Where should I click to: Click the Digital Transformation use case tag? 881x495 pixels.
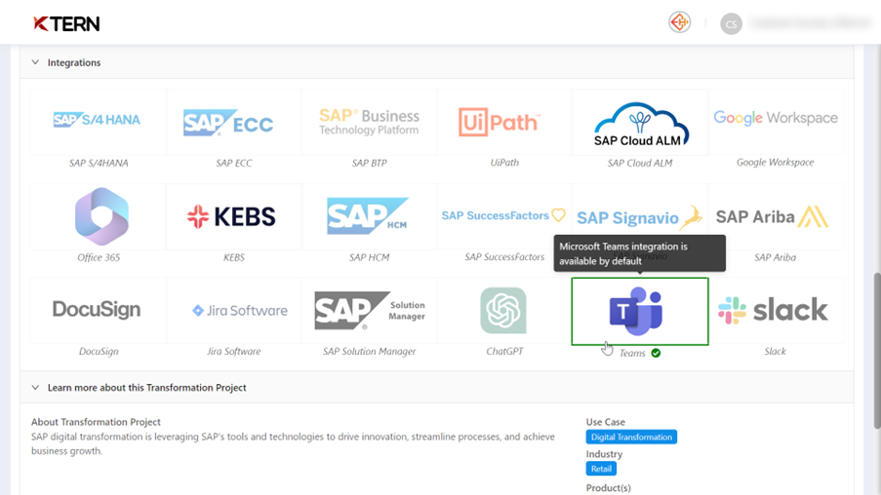point(631,437)
